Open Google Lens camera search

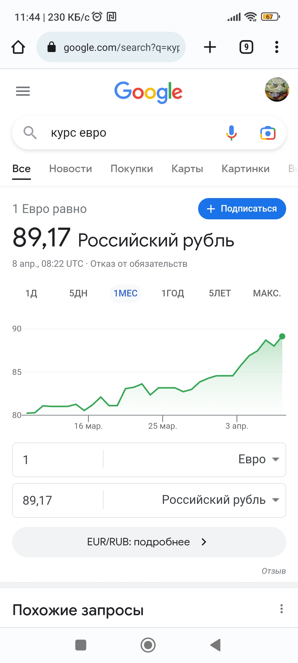268,133
